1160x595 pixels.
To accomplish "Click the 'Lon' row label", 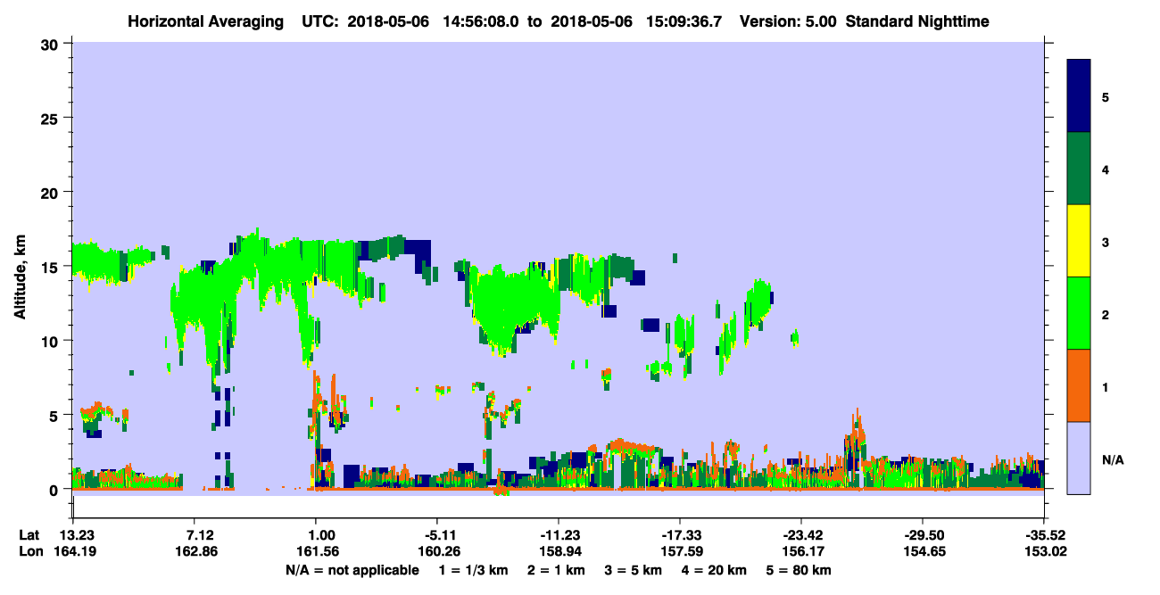I will coord(29,551).
